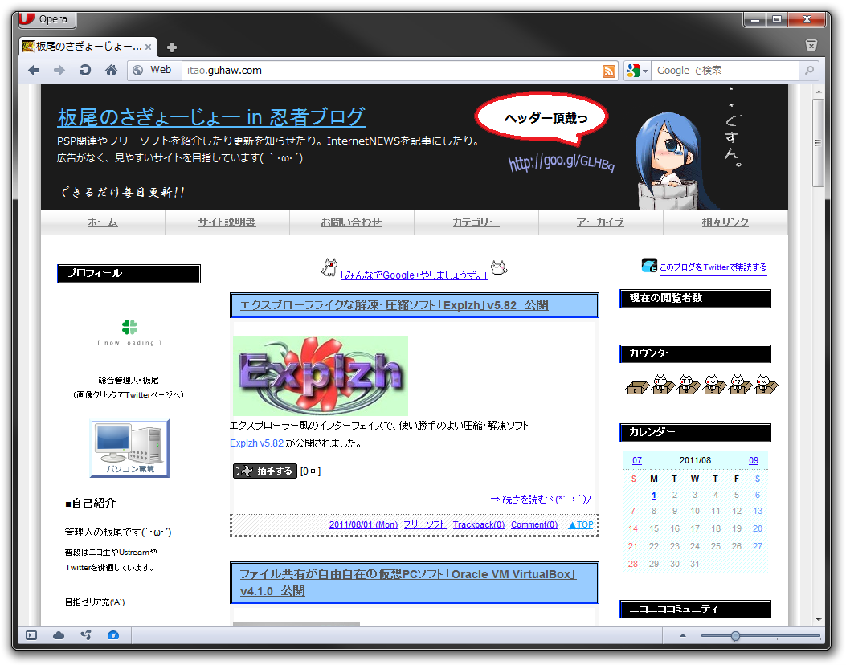Screen dimensions: 846x665
Task: Open the アーカイブ navigation tab
Action: point(600,222)
